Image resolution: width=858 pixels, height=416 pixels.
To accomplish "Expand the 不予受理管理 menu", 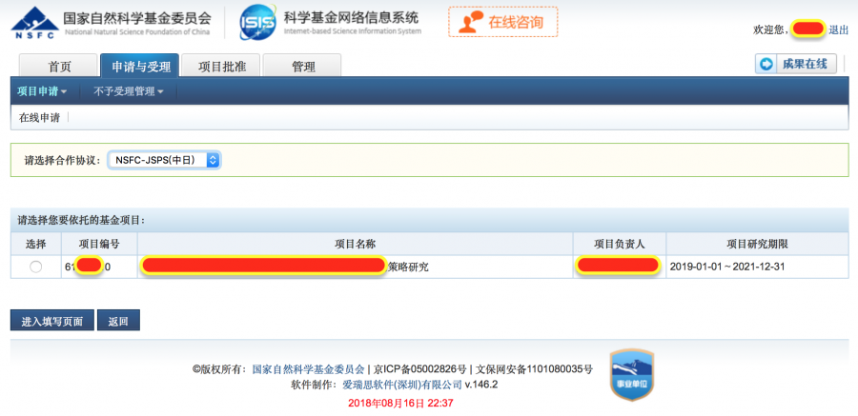I will pyautogui.click(x=128, y=91).
